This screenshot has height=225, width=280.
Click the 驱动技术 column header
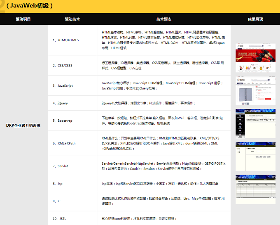pos(72,19)
